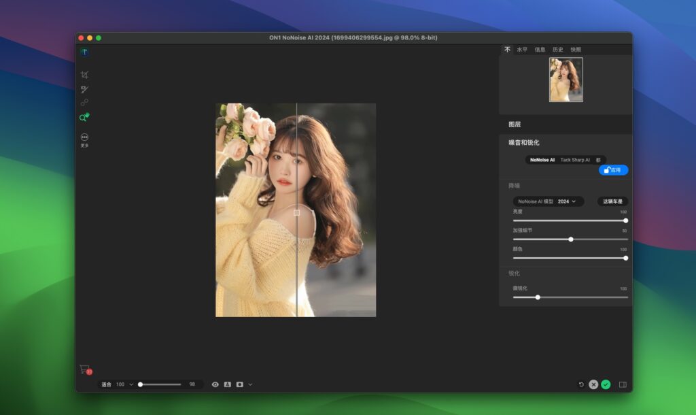Screen dimensions: 696x415
Task: Select the Crop tool in the left toolbar
Action: (84, 75)
